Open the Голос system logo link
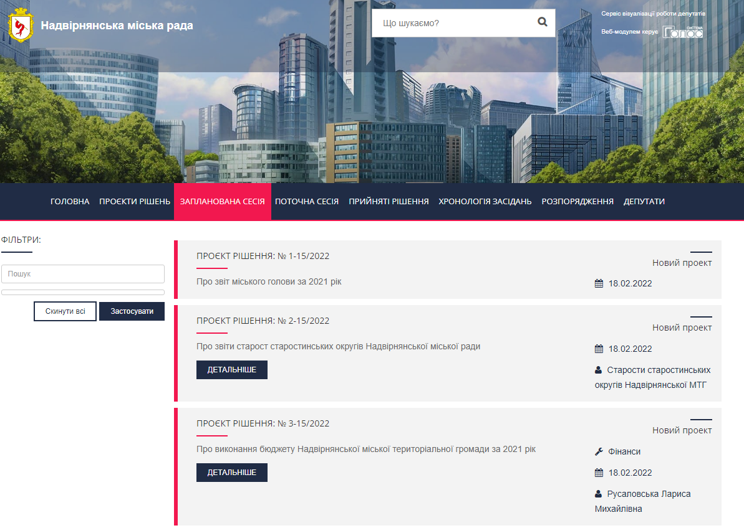The image size is (744, 528). (682, 32)
